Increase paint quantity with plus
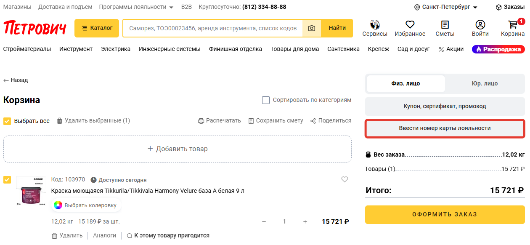The image size is (530, 245). coord(305,221)
